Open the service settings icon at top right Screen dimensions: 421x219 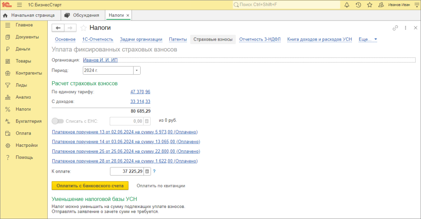point(417,5)
